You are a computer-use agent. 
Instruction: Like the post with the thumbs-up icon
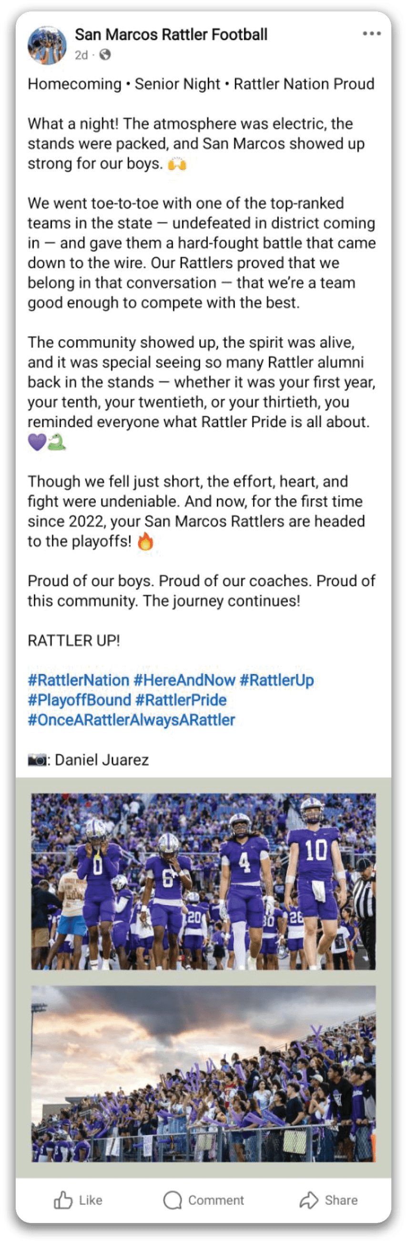pos(63,1200)
